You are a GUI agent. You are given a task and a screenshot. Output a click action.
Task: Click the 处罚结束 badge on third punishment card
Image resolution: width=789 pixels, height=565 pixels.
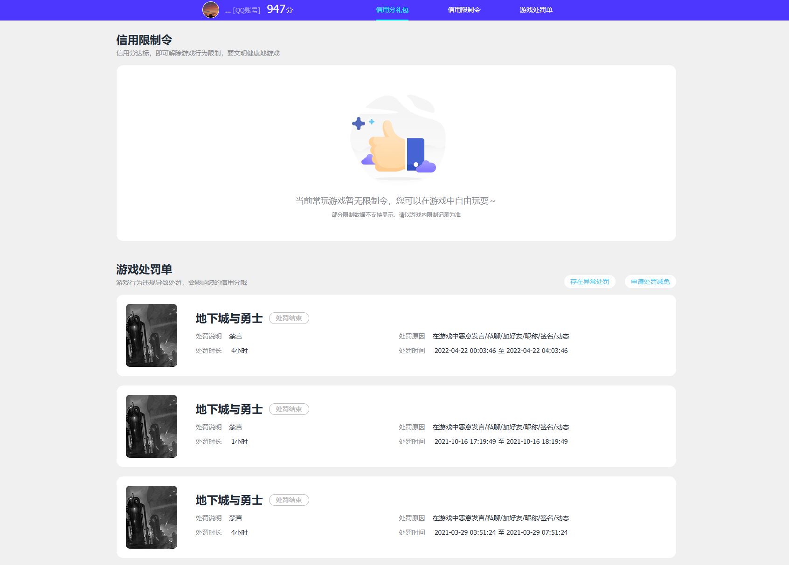(289, 500)
